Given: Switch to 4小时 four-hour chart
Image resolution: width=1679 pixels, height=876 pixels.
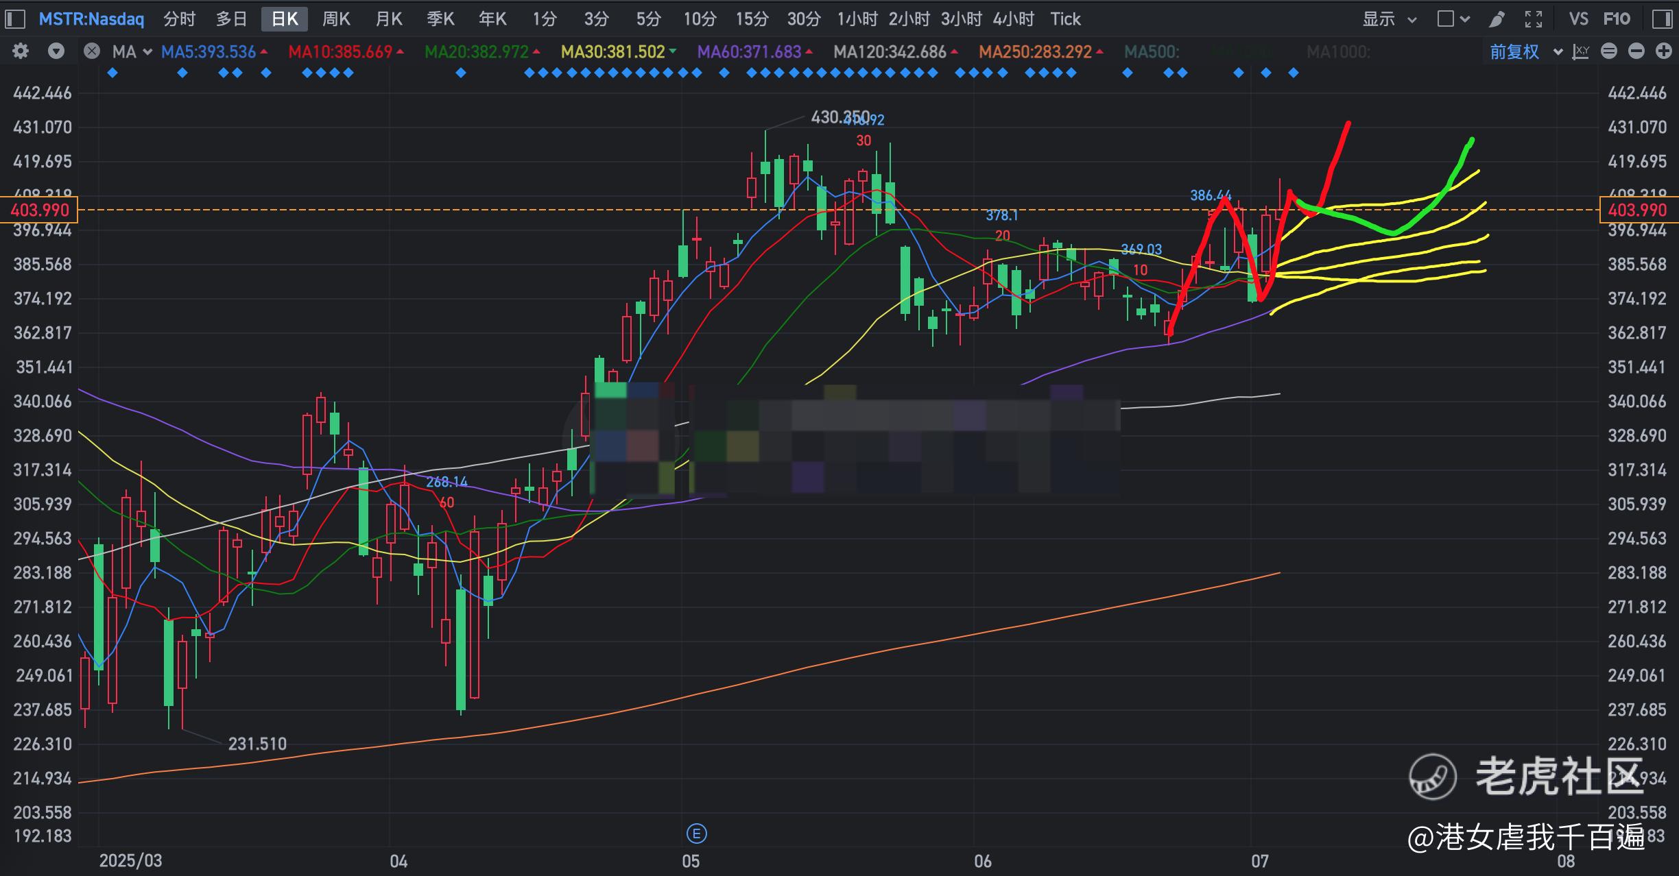Looking at the screenshot, I should coord(1014,19).
